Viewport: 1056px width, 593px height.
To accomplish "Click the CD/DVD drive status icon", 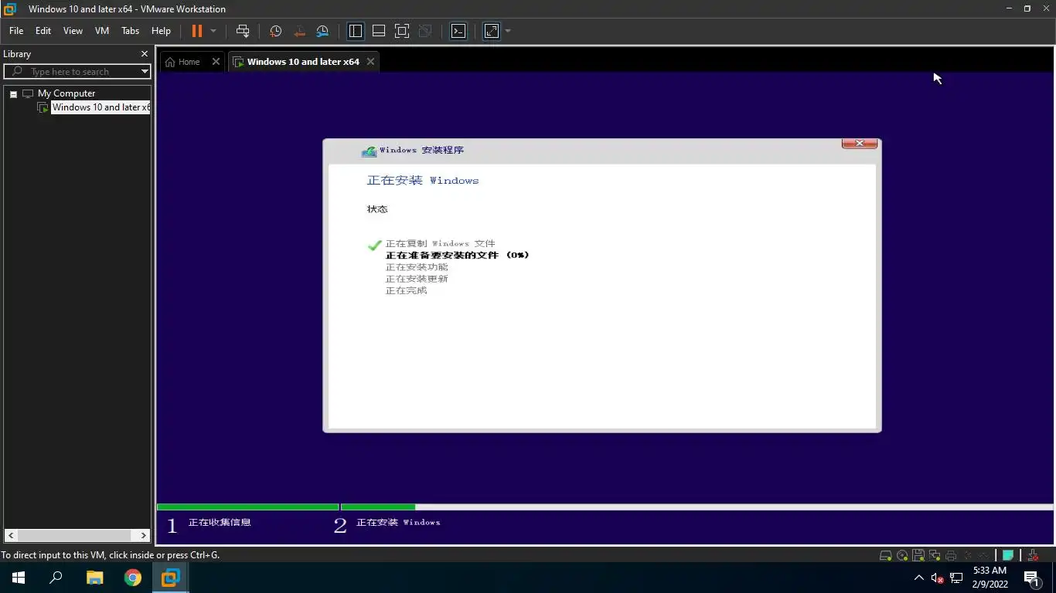I will (902, 555).
